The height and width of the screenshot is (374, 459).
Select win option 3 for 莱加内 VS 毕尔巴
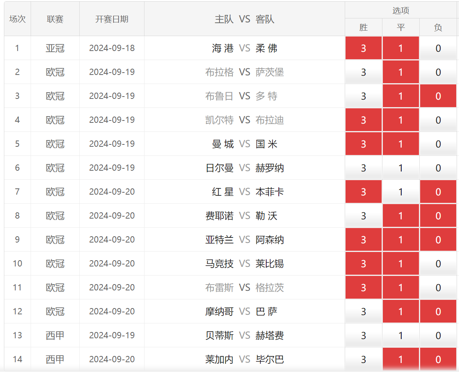coord(363,359)
